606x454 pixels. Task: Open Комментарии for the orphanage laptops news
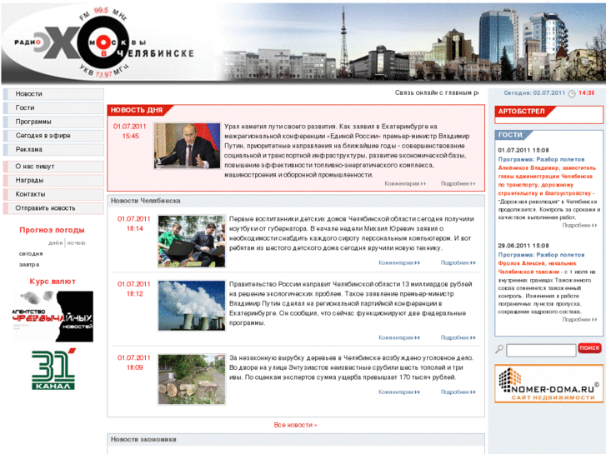pos(399,262)
